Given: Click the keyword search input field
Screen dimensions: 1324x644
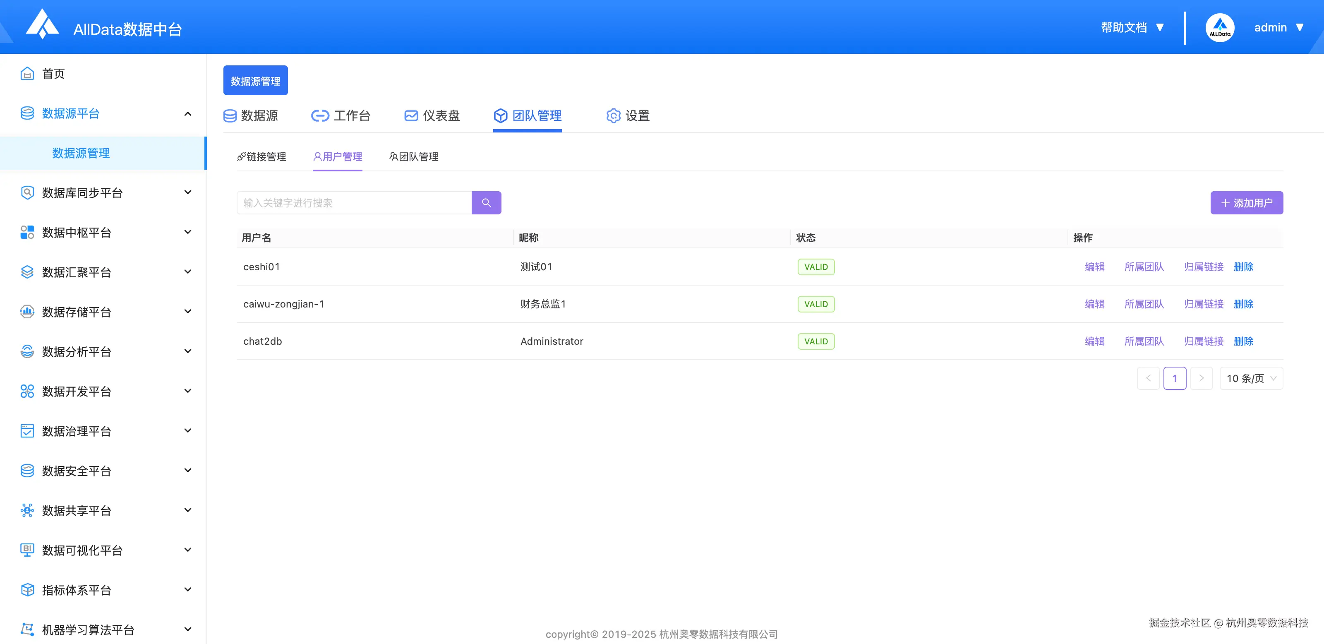Looking at the screenshot, I should [x=354, y=202].
